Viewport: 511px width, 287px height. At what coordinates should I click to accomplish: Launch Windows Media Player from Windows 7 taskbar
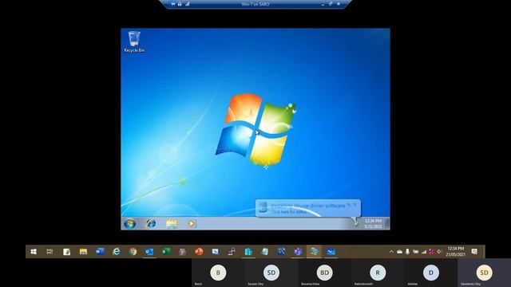tap(192, 223)
